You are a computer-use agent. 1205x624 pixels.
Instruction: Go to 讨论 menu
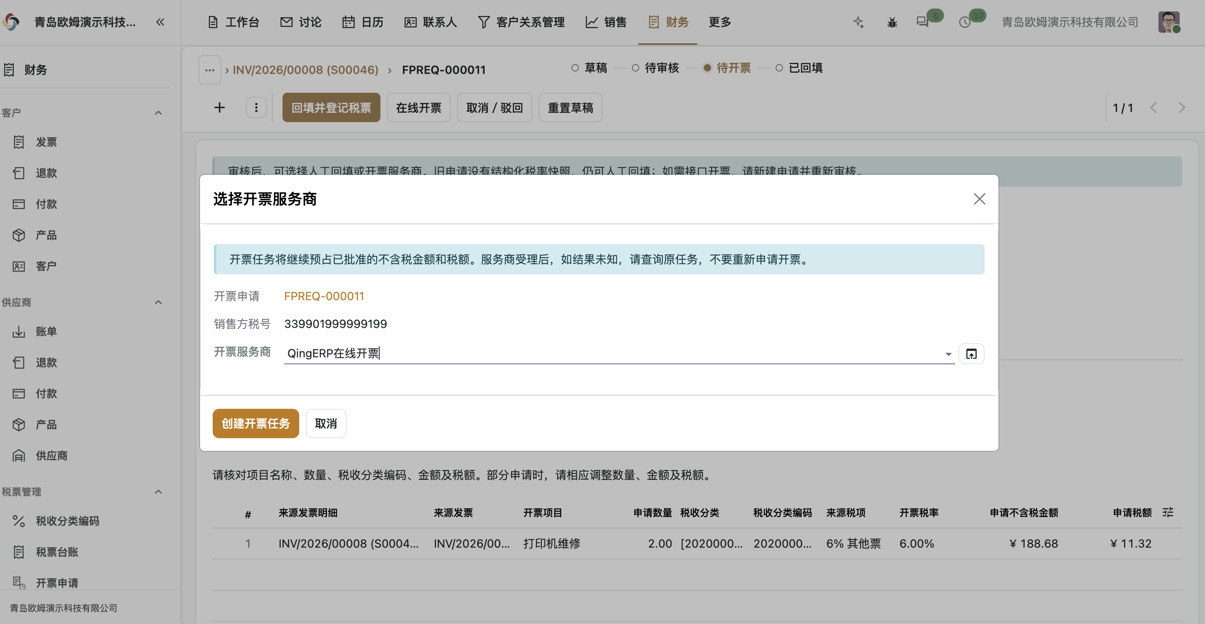tap(300, 22)
